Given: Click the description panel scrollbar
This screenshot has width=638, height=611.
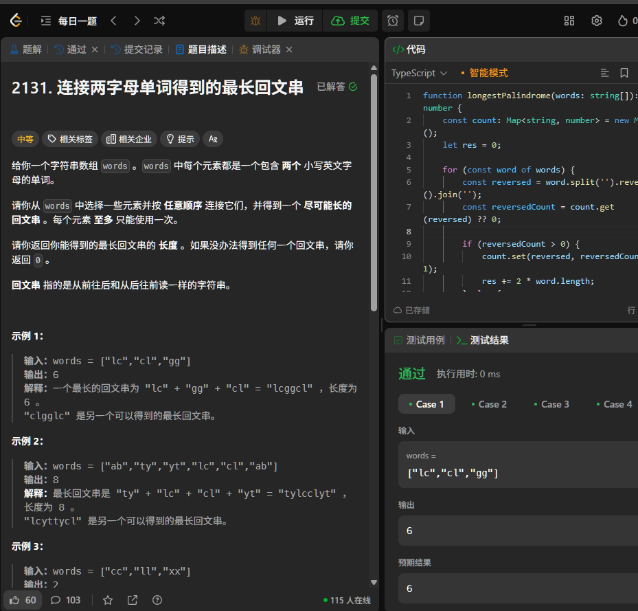Looking at the screenshot, I should [374, 192].
